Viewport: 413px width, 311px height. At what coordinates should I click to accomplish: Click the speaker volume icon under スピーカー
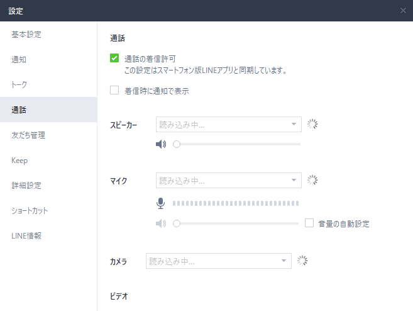(161, 144)
